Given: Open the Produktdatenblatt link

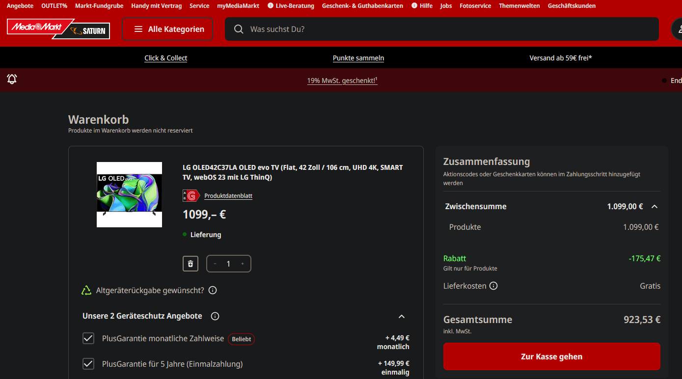Looking at the screenshot, I should (228, 196).
